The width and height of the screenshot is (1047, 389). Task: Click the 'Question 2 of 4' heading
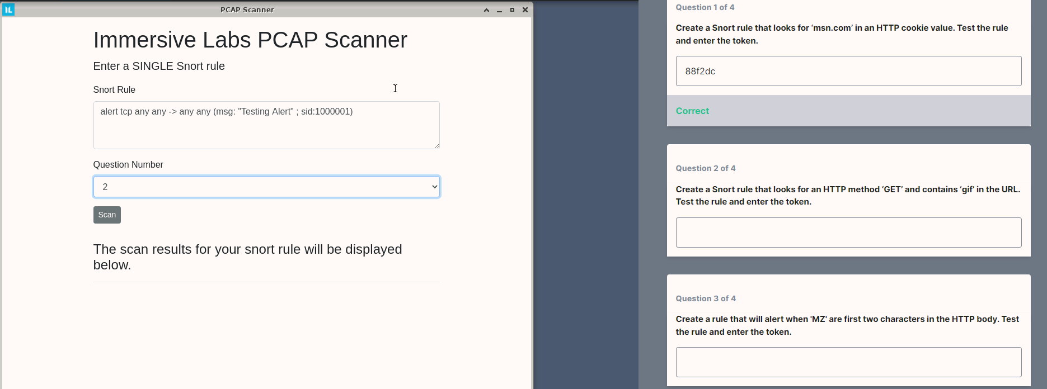(x=706, y=168)
